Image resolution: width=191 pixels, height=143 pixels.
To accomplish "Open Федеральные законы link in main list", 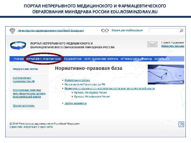I will click(x=77, y=80).
